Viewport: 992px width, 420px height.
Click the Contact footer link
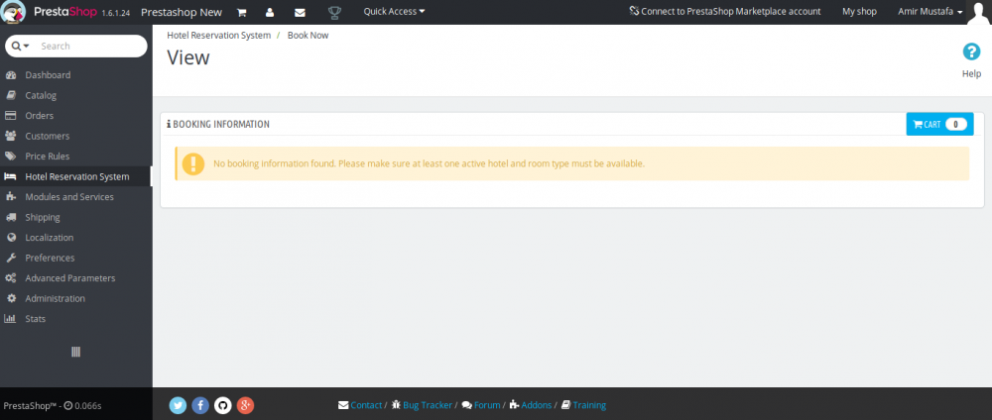[x=360, y=405]
